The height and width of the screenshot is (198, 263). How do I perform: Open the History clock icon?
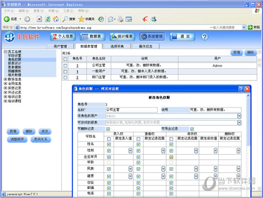101,19
